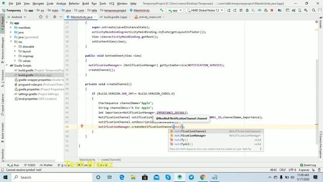Click the Windows Start button

click(6, 177)
